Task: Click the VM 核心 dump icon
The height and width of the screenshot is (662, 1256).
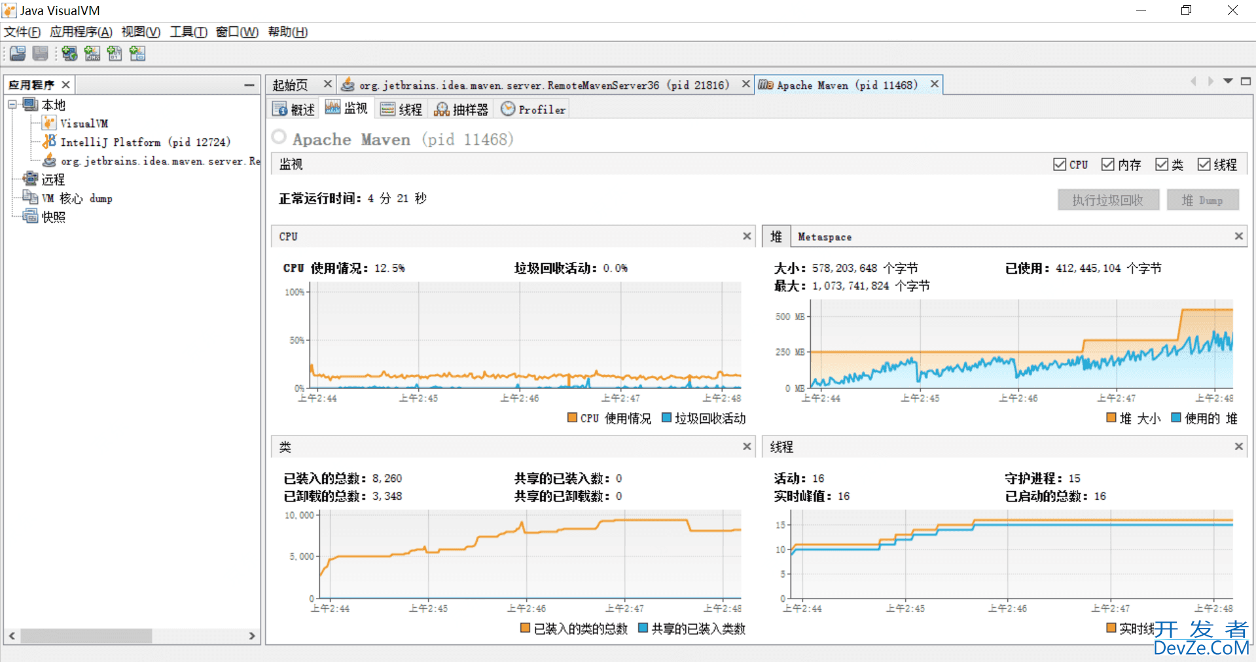Action: 30,198
